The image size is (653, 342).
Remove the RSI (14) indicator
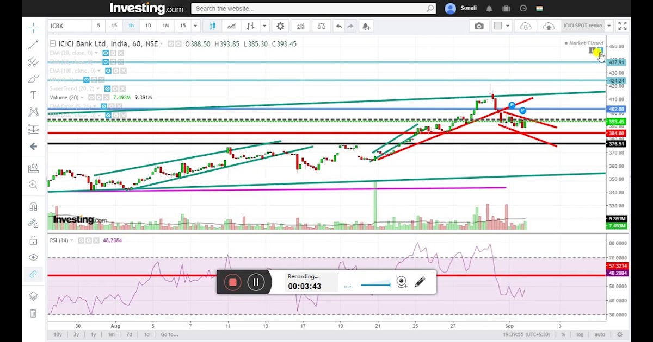[x=95, y=240]
